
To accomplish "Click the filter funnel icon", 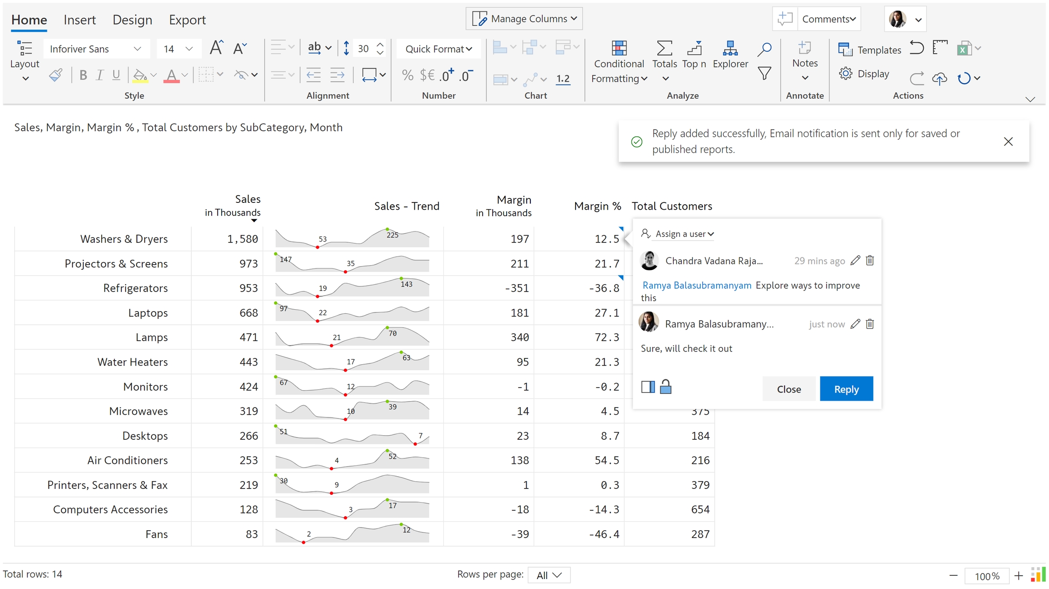I will (x=764, y=74).
